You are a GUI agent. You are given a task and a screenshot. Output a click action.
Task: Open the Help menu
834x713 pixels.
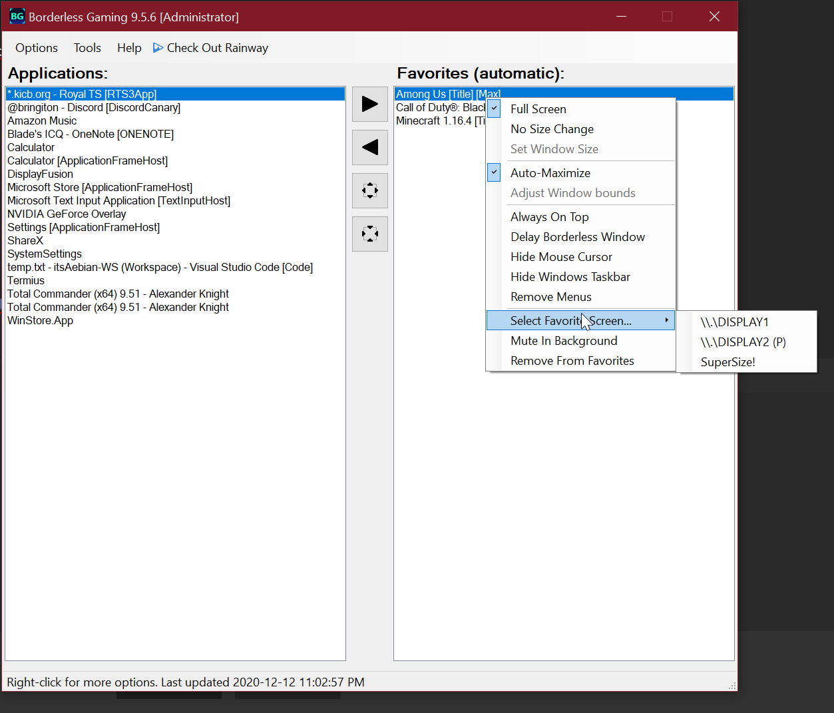tap(129, 48)
